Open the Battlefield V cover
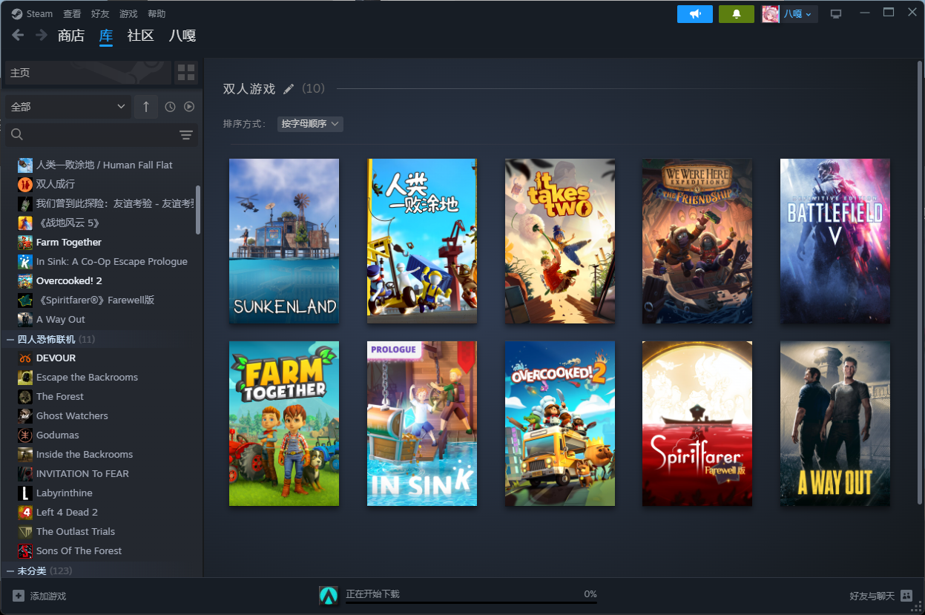 tap(835, 241)
